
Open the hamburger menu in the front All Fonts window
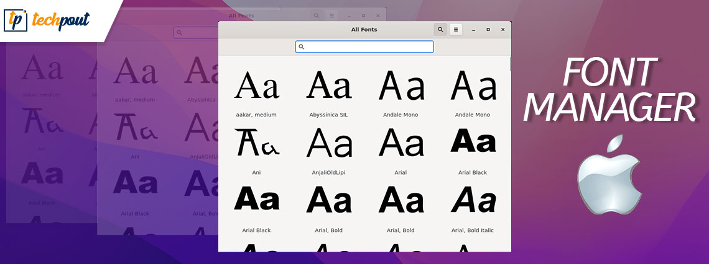pyautogui.click(x=456, y=30)
